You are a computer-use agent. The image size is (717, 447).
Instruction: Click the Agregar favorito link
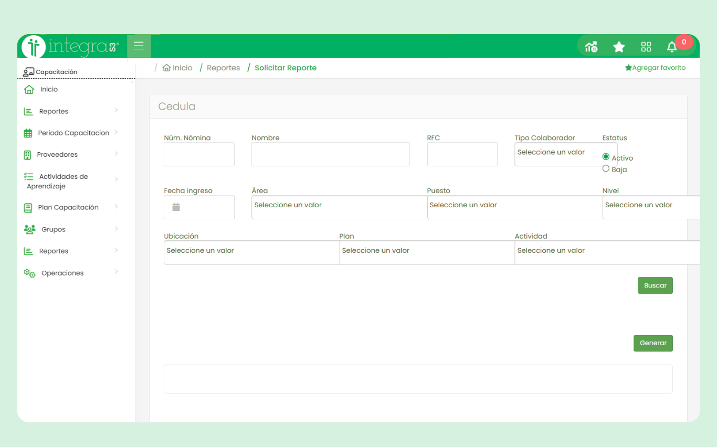[659, 68]
